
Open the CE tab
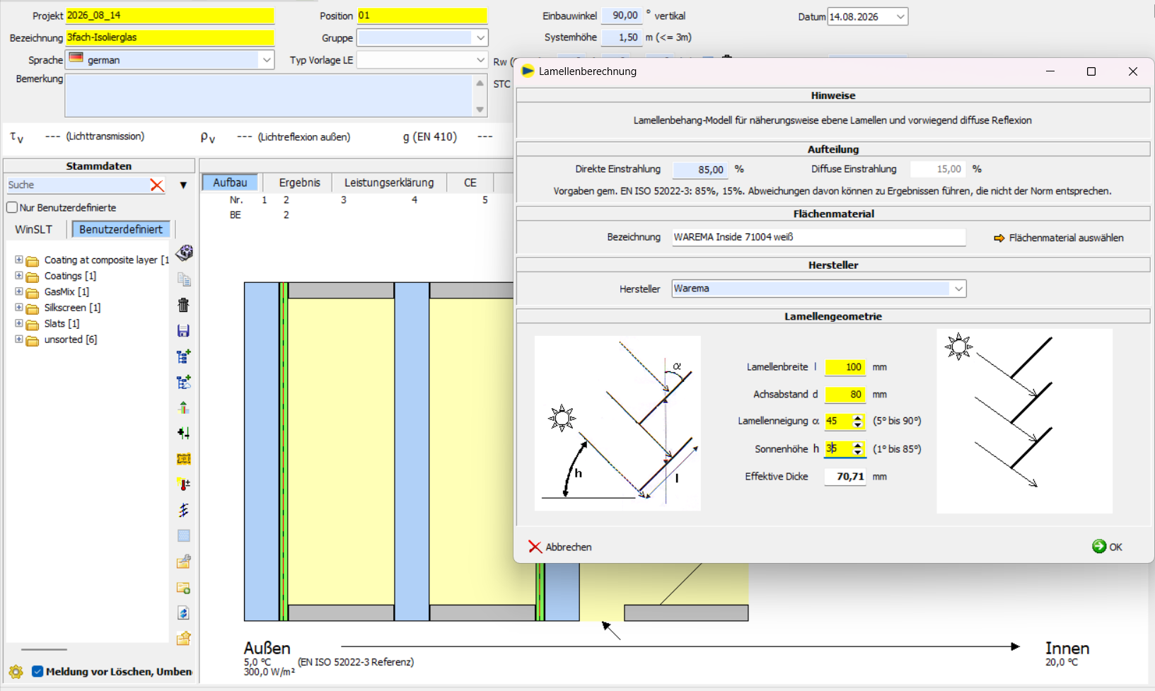(x=470, y=182)
